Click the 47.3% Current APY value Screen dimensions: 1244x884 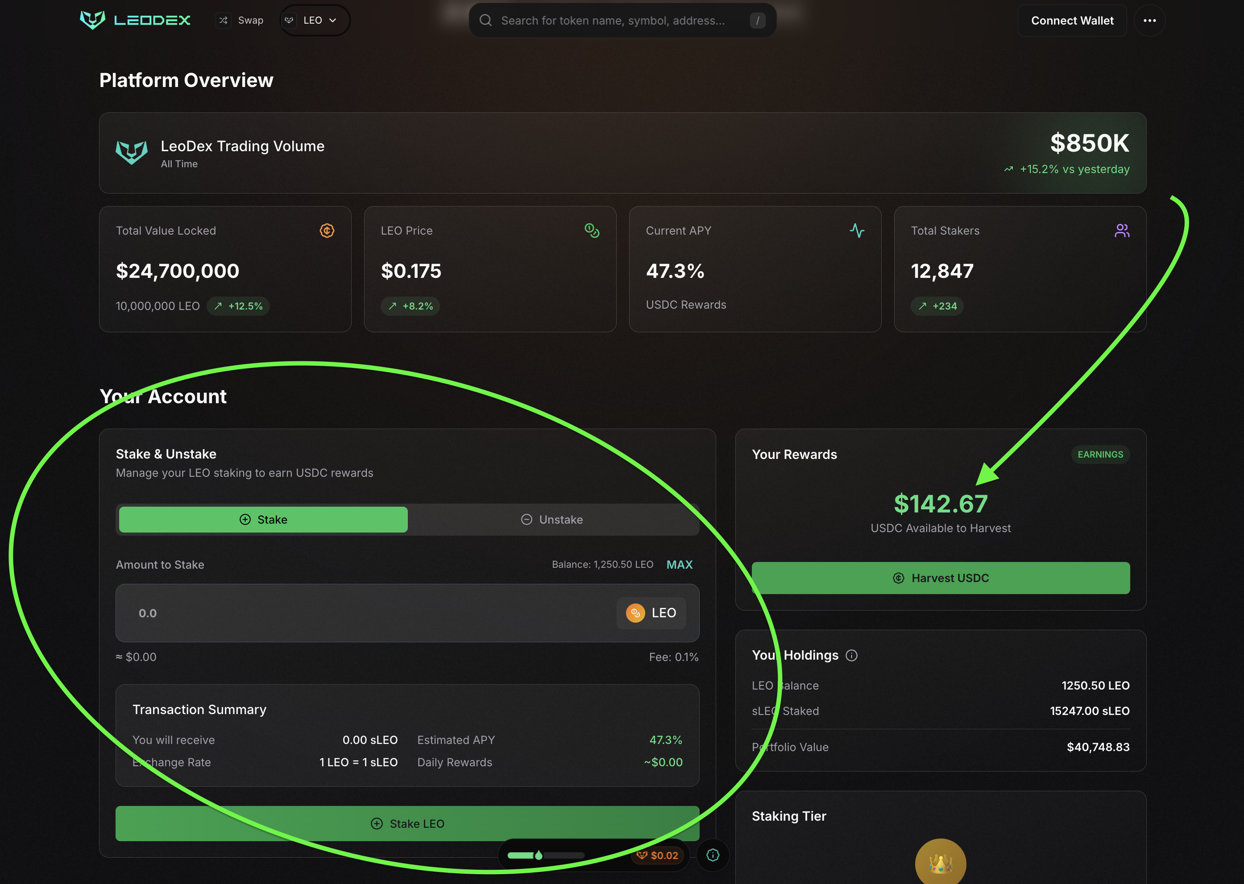point(675,271)
